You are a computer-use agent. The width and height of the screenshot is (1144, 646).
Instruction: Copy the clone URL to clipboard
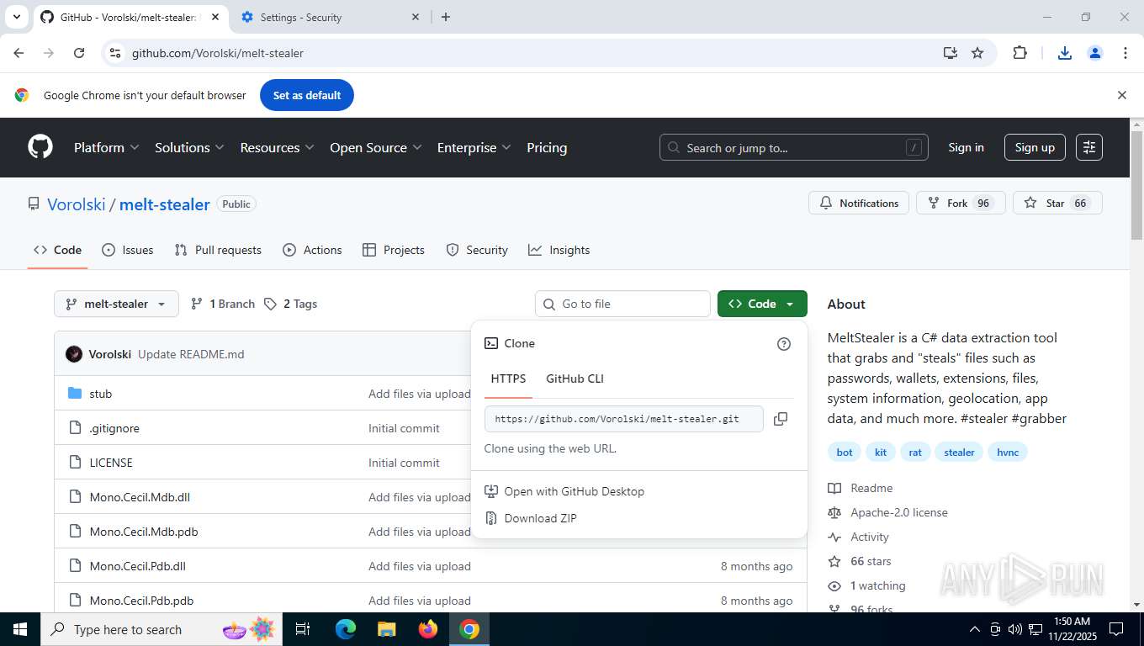(781, 419)
